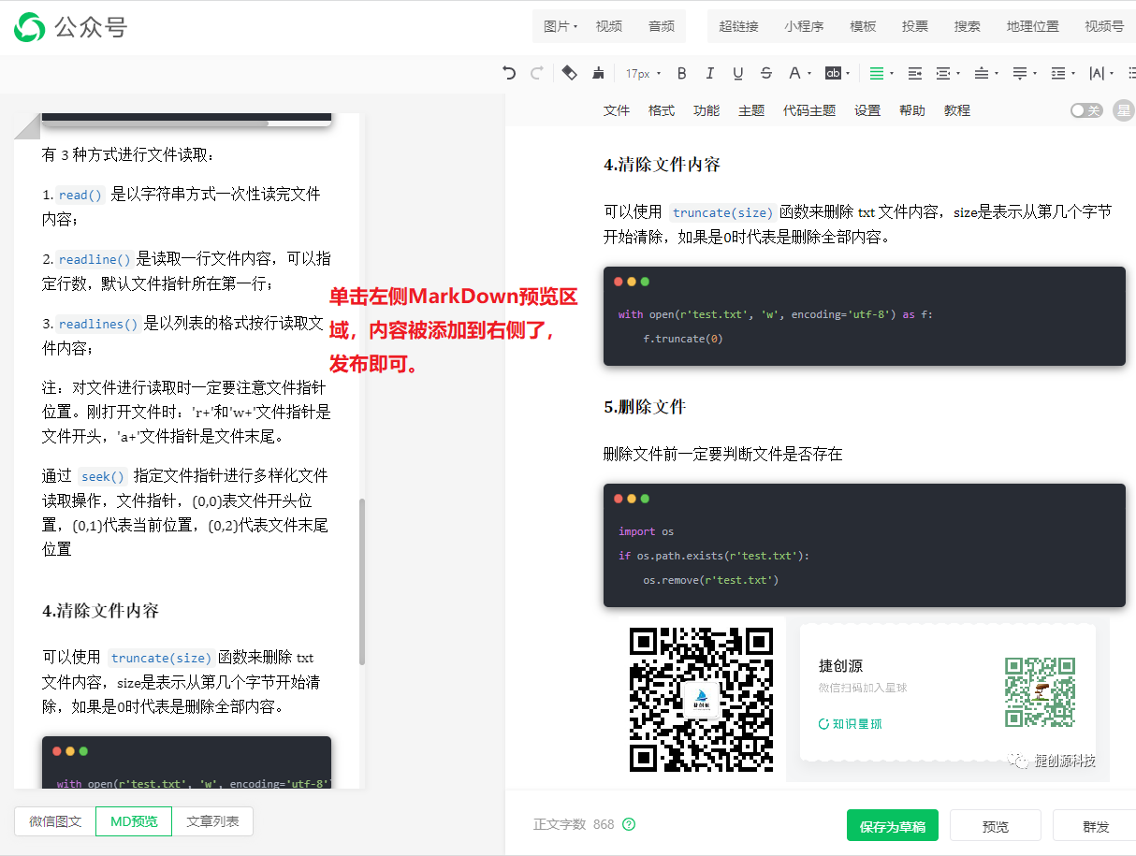Click the redo arrow icon

pos(536,73)
